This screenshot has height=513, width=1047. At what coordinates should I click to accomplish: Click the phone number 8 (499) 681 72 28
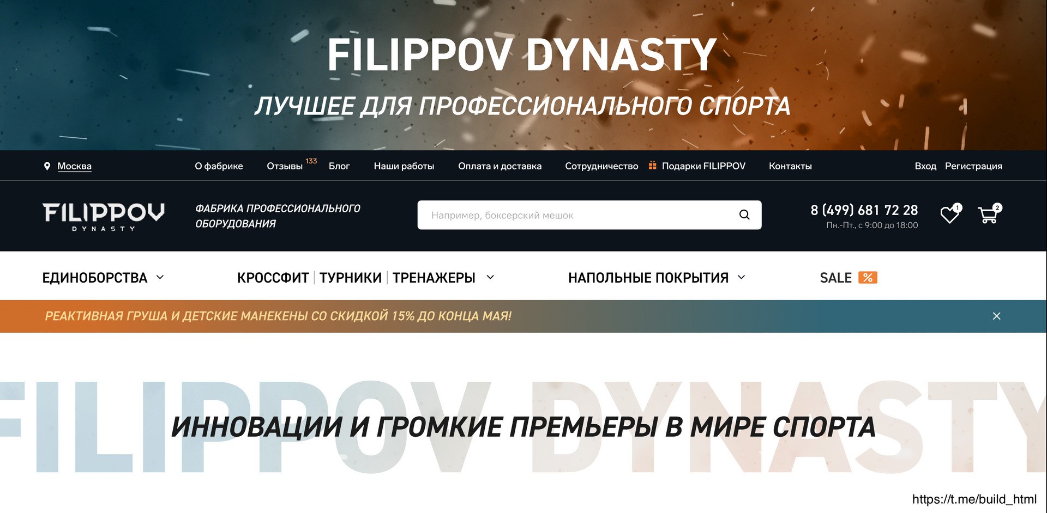pos(864,210)
